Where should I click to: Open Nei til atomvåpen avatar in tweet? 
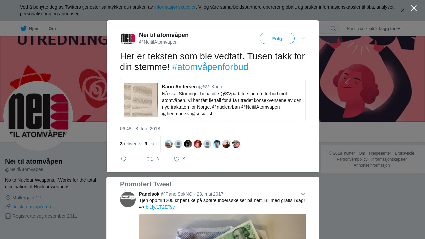tap(128, 39)
